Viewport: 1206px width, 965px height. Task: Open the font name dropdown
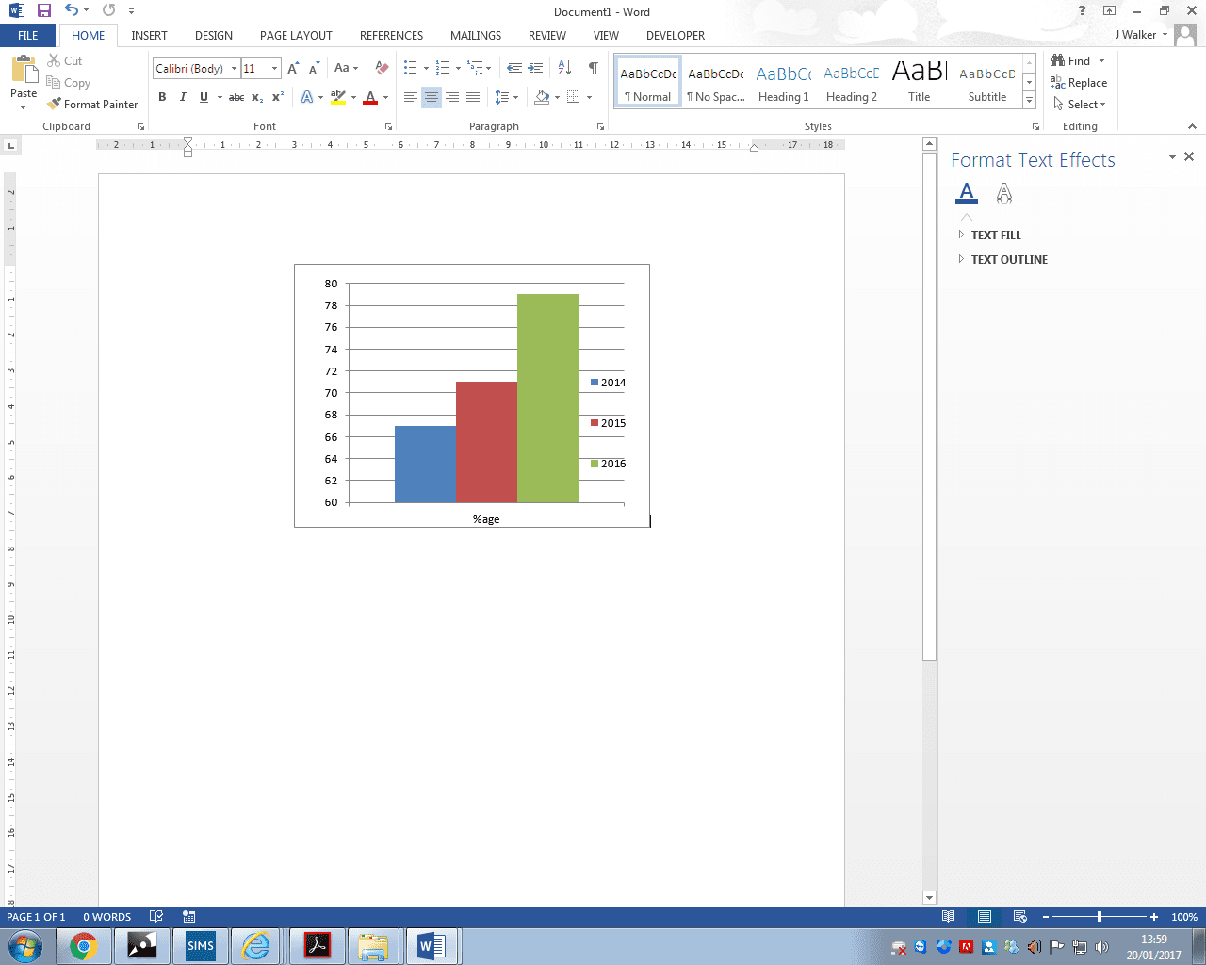(234, 69)
